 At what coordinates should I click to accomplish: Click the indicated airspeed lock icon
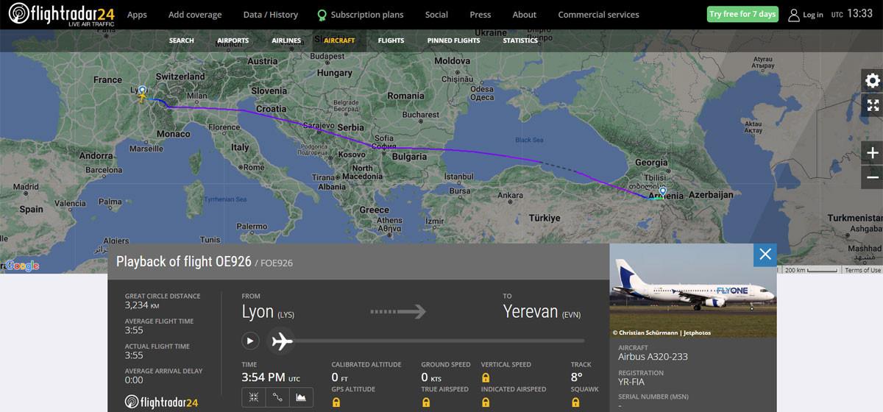point(486,402)
